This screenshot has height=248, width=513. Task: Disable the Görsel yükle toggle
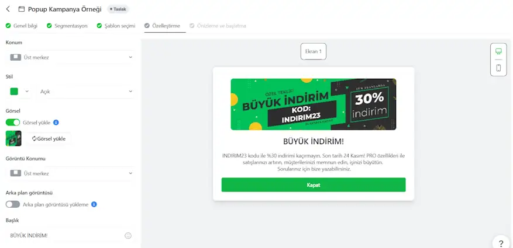point(13,123)
